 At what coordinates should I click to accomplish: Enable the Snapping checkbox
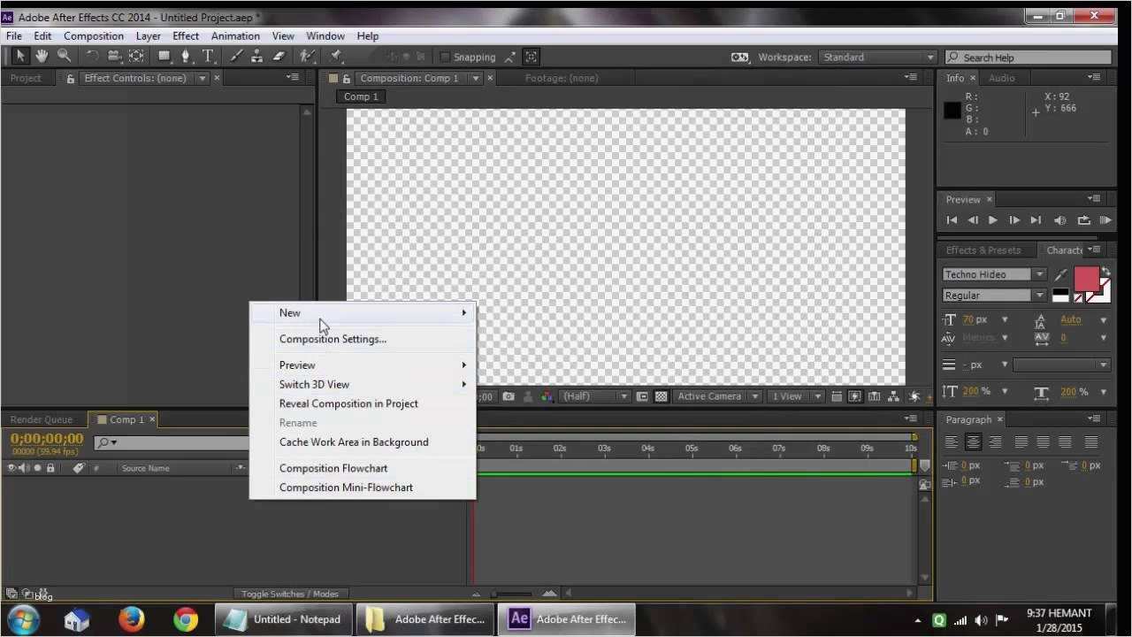(x=446, y=58)
